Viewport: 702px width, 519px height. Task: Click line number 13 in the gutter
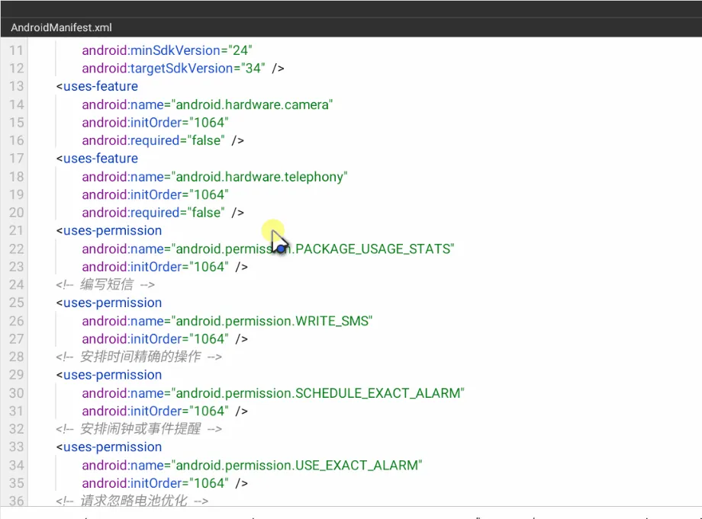pos(16,86)
